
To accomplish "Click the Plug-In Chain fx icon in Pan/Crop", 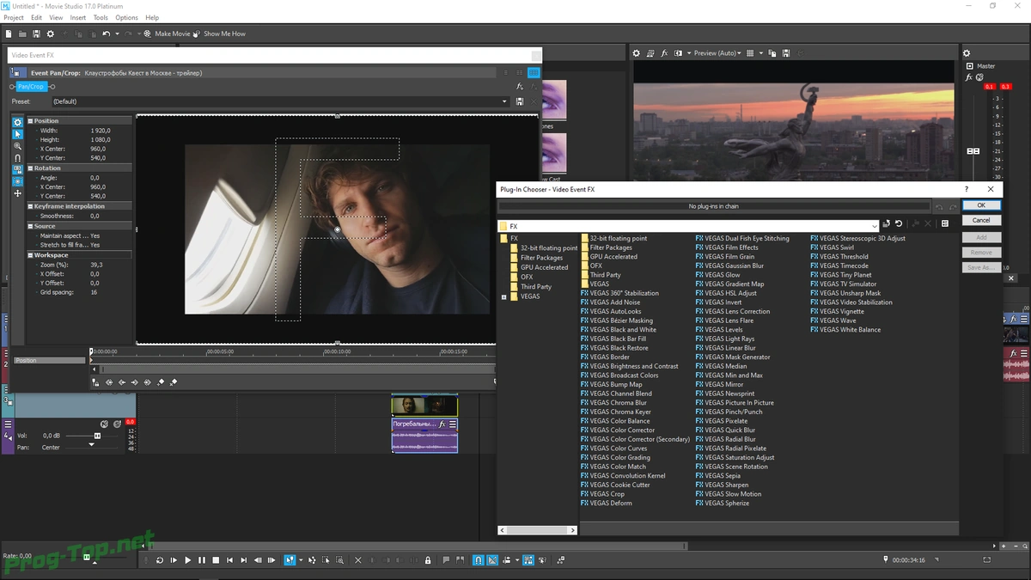I will point(520,87).
